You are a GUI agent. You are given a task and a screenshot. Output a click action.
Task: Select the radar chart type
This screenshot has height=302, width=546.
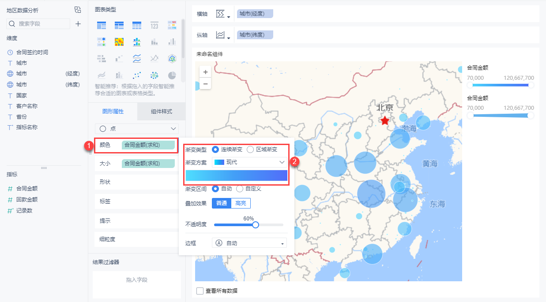tap(172, 58)
